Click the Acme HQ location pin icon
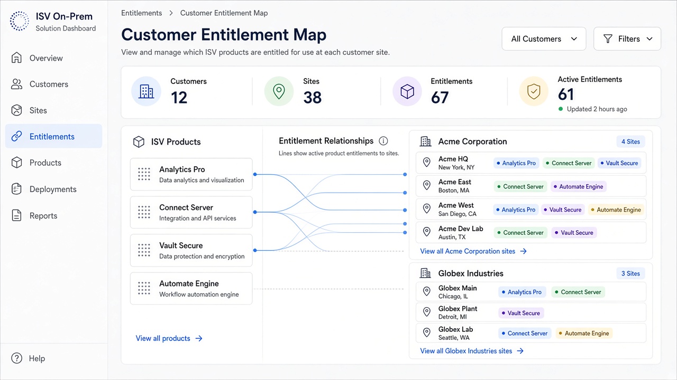 tap(427, 163)
